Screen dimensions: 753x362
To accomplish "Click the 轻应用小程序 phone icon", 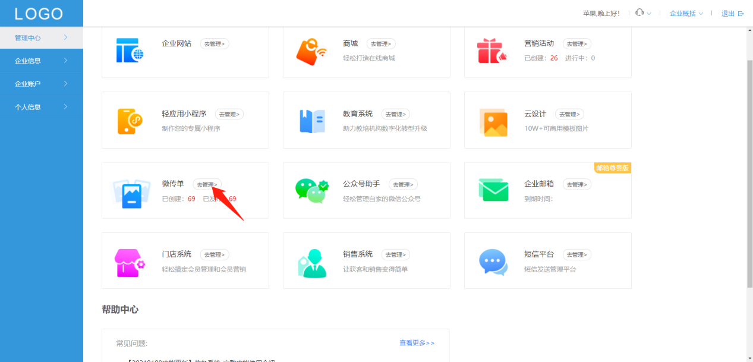I will [x=130, y=121].
